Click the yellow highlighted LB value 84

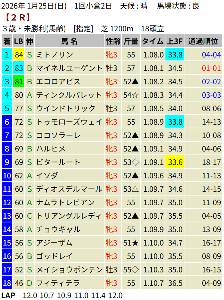click(x=19, y=55)
